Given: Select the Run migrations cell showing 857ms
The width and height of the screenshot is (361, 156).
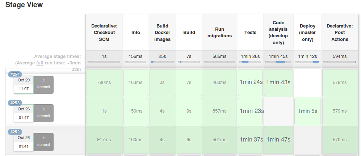Looking at the screenshot, I should pos(219,111).
